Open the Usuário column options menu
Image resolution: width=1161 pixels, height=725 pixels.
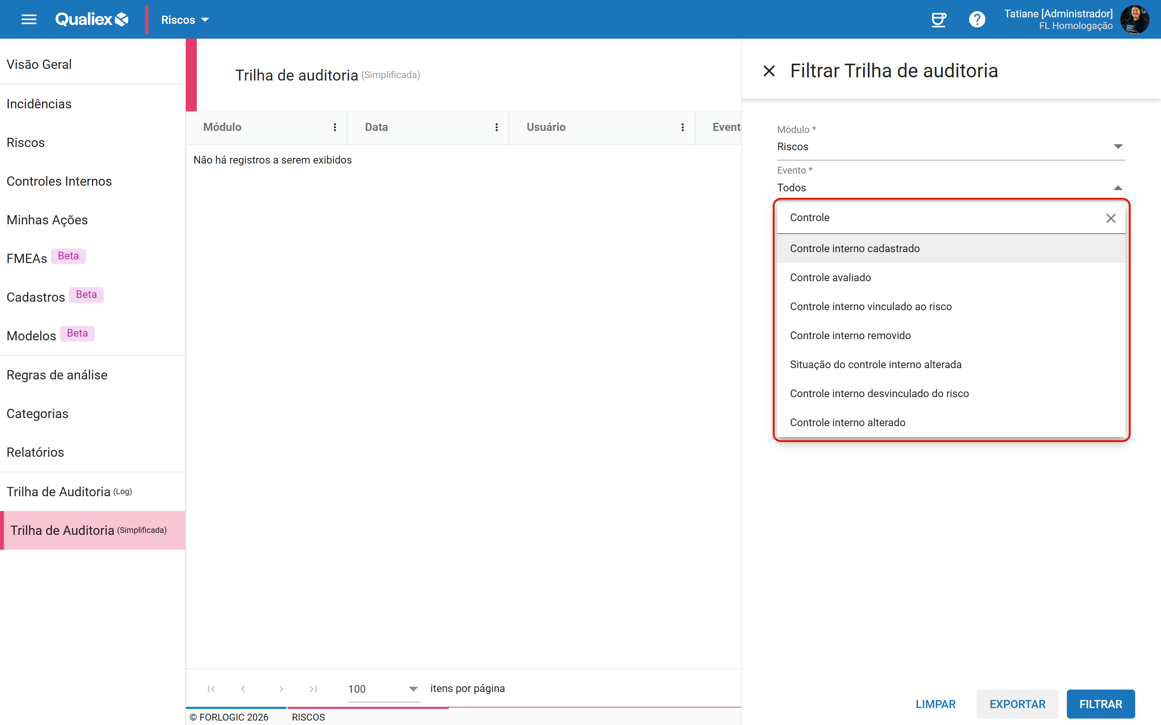click(x=682, y=127)
